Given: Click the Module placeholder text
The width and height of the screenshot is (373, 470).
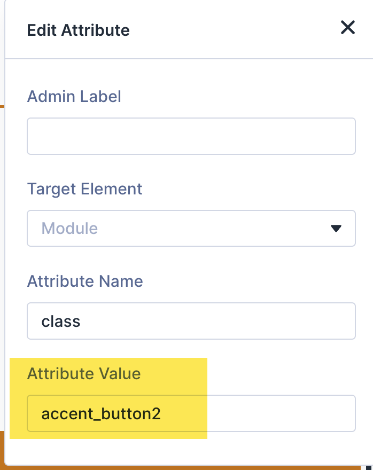Looking at the screenshot, I should 69,228.
